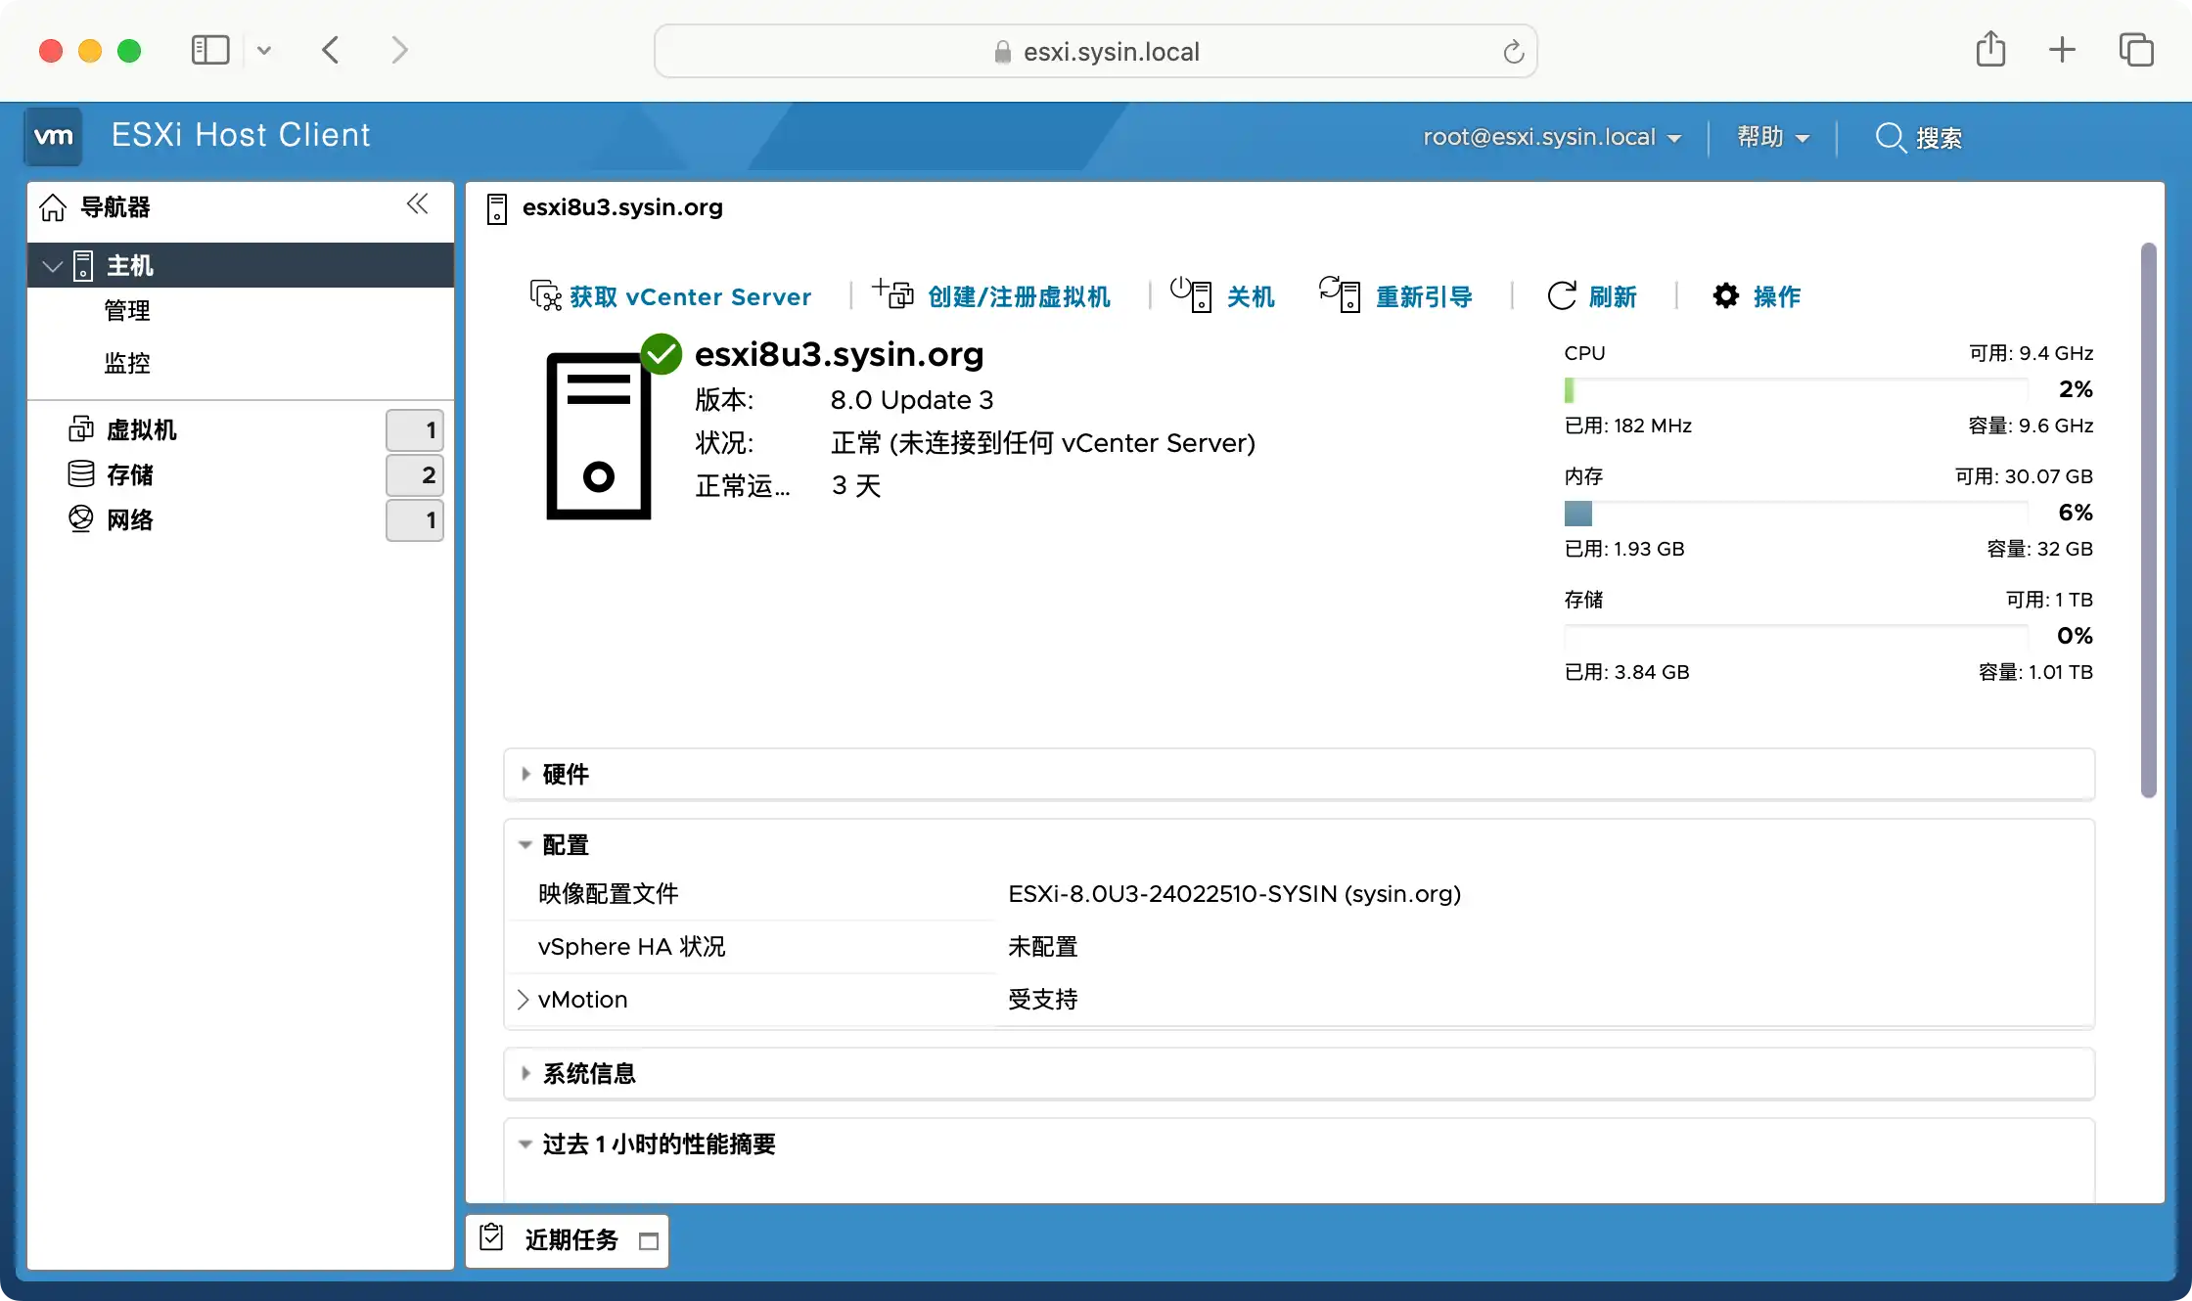Expand the 硬件 section
The image size is (2192, 1301).
(x=527, y=774)
